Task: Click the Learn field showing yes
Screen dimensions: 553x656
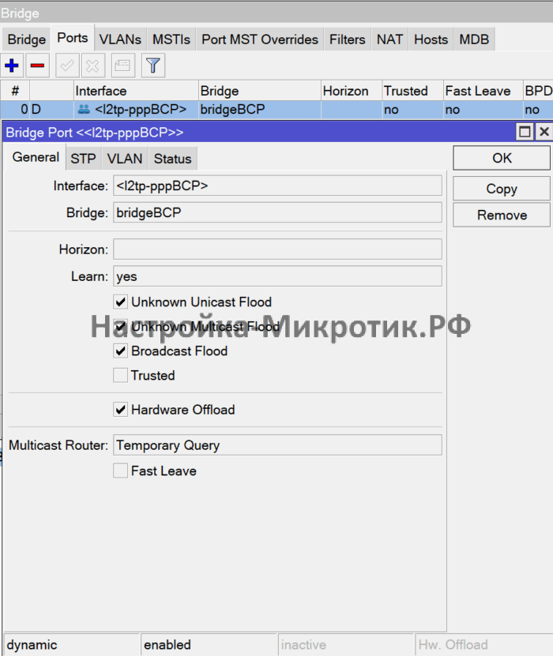Action: (x=277, y=276)
